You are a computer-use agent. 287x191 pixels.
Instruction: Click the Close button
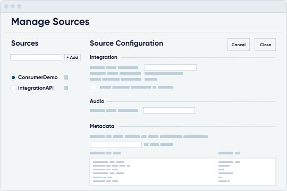(x=265, y=45)
